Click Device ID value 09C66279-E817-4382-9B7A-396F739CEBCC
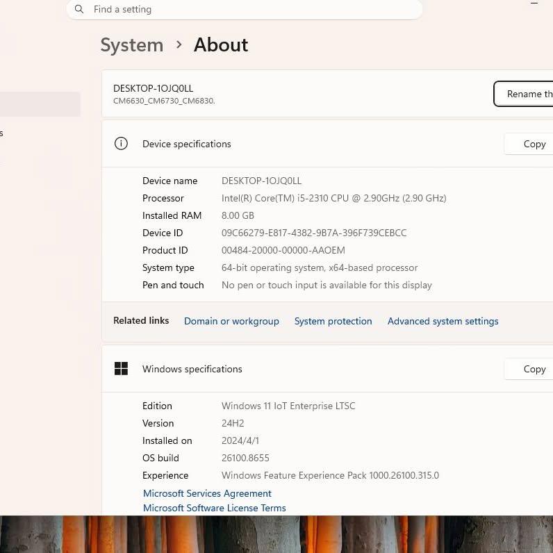This screenshot has height=553, width=553. [314, 233]
